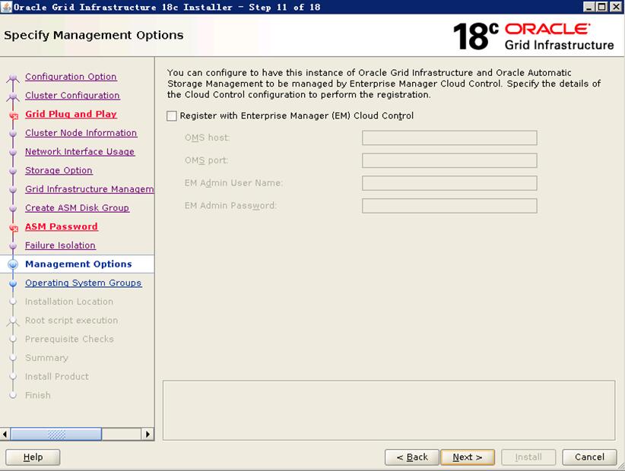Screen dimensions: 625x471
Task: Go to Create ASM Disk Group step
Action: click(77, 207)
